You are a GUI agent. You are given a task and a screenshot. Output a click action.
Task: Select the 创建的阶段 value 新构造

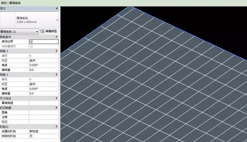click(x=44, y=131)
